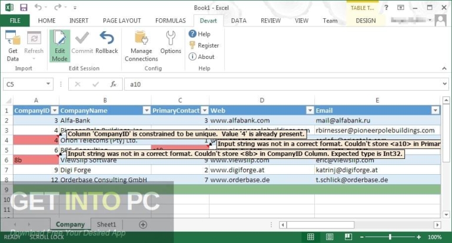
Task: Open the Email column filter dropdown
Action: point(436,111)
